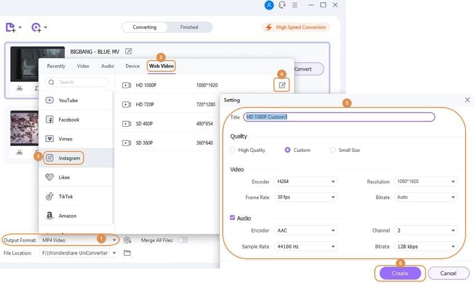Close the Setting dialog
This screenshot has width=474, height=284.
click(x=467, y=100)
